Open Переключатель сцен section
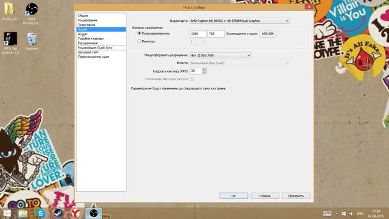The width and height of the screenshot is (389, 219). [94, 57]
